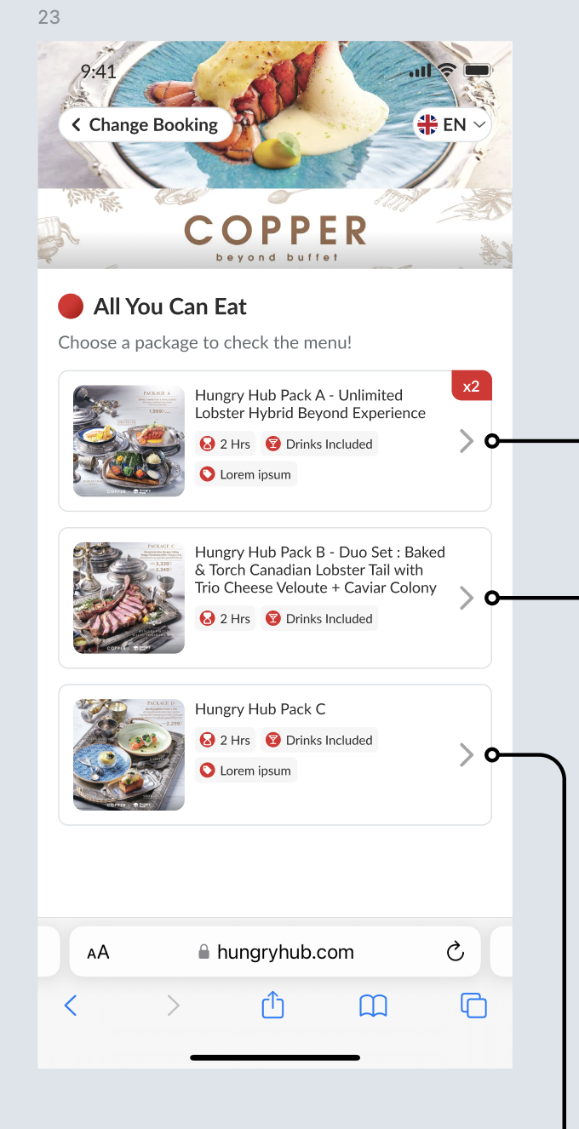Open the AA reader text options
The width and height of the screenshot is (579, 1129).
click(98, 952)
